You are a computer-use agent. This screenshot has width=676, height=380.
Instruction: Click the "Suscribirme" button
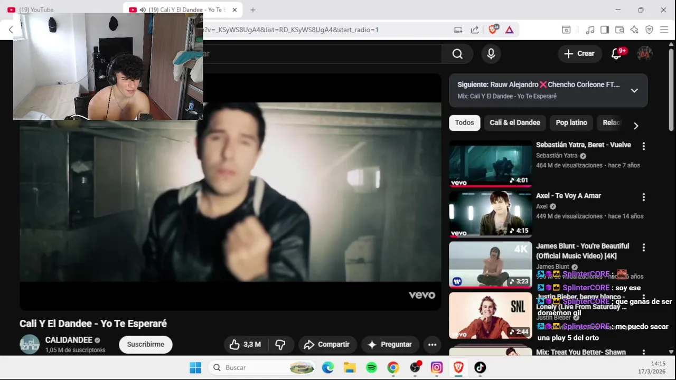pos(146,345)
